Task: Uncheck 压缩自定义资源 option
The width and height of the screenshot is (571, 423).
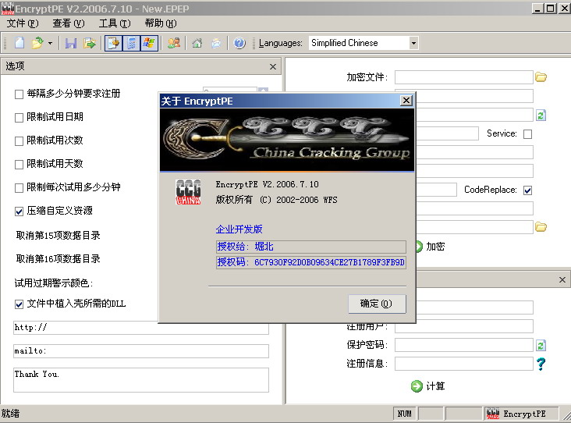Action: 19,211
